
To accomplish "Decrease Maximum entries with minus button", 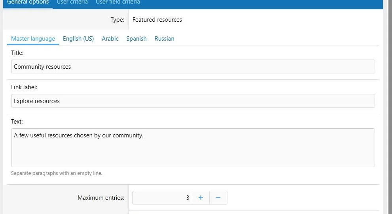I will (x=218, y=198).
